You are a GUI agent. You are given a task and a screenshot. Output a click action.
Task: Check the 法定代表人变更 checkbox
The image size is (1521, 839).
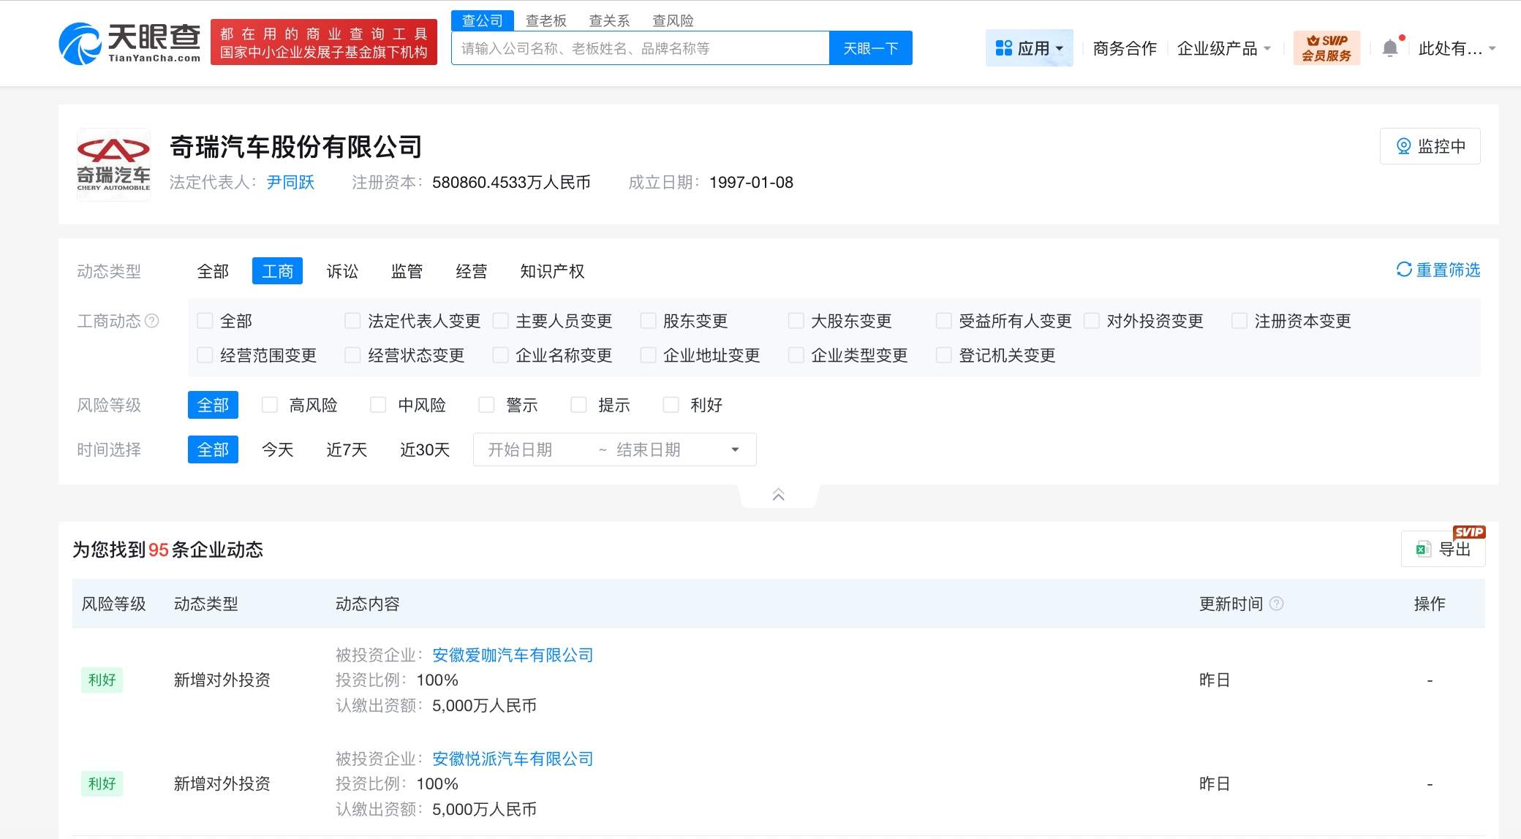(x=352, y=321)
